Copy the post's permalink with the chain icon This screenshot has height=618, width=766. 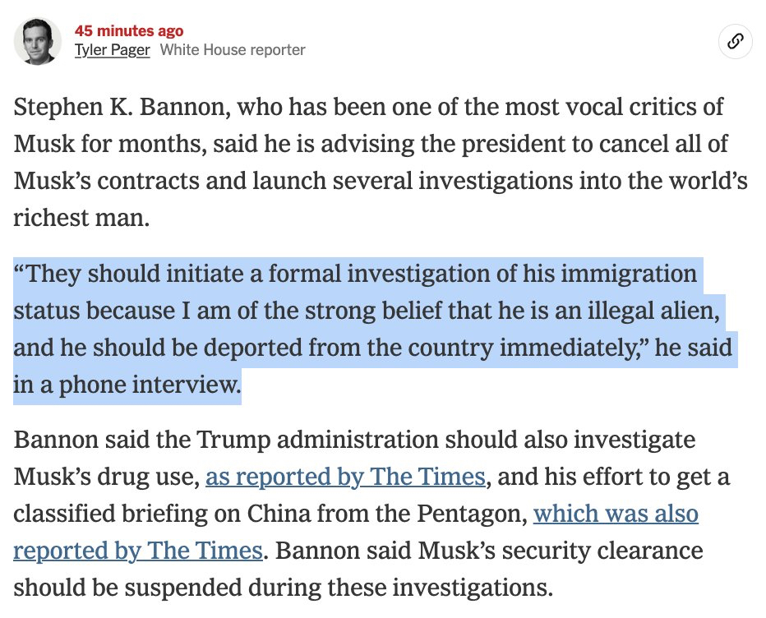736,42
